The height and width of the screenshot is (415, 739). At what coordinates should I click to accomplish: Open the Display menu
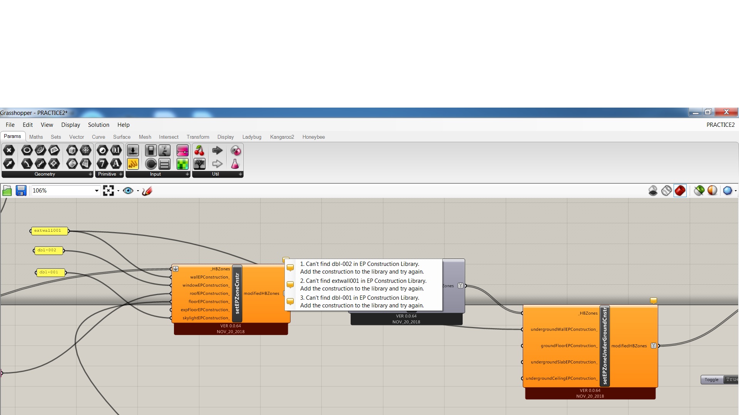70,125
